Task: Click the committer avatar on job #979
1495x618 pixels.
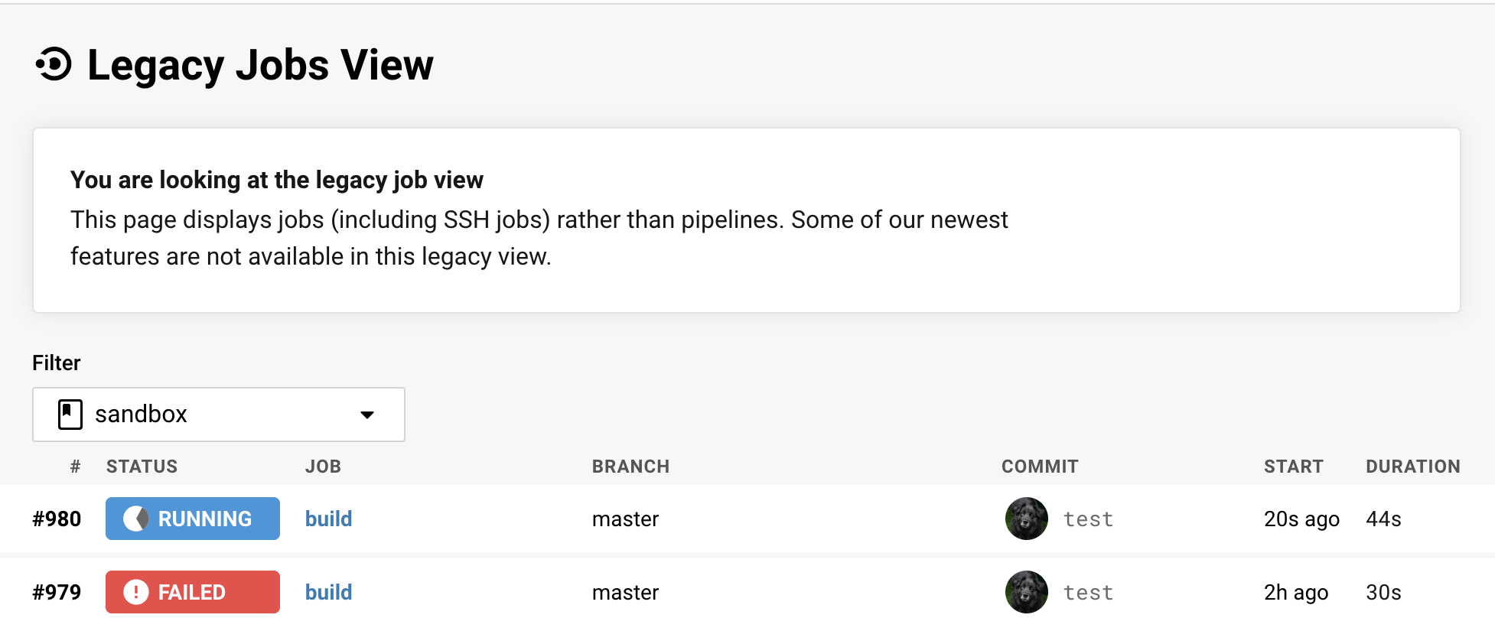Action: (1026, 592)
